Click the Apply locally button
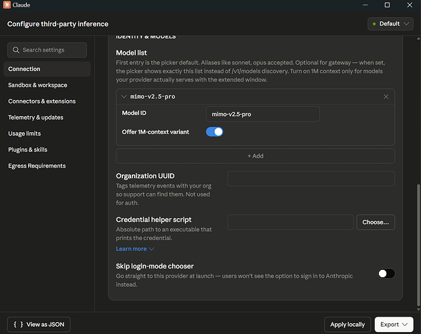421x334 pixels. tap(347, 325)
